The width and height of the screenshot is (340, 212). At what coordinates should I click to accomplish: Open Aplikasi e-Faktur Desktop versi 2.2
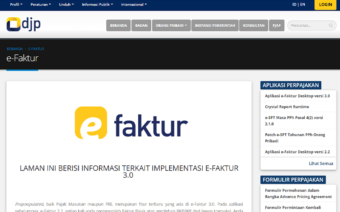[x=297, y=152]
